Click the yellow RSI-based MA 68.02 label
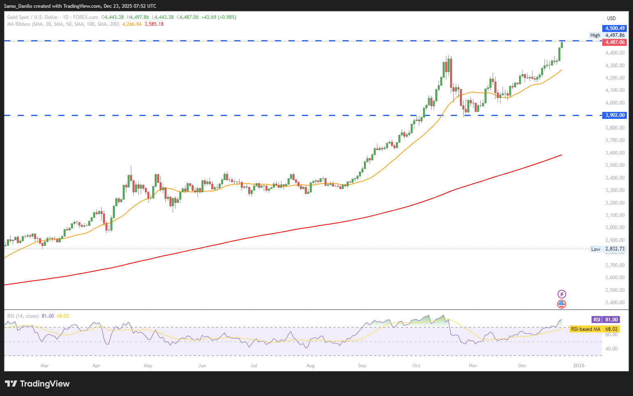Viewport: 633px width, 396px height. point(594,329)
